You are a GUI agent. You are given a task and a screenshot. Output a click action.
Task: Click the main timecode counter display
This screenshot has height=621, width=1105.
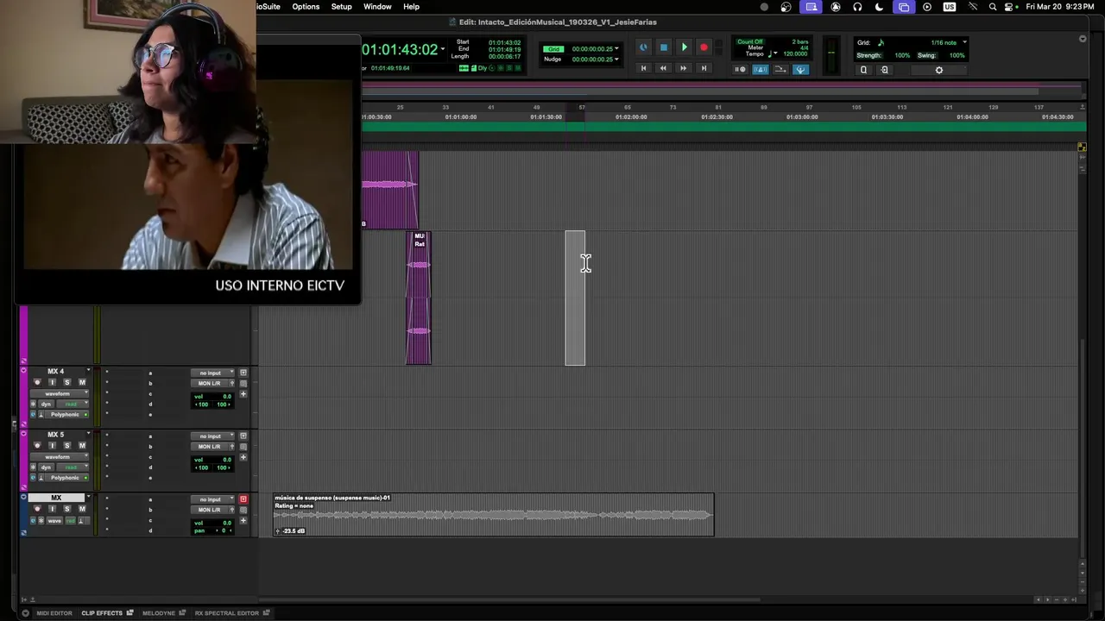click(400, 49)
